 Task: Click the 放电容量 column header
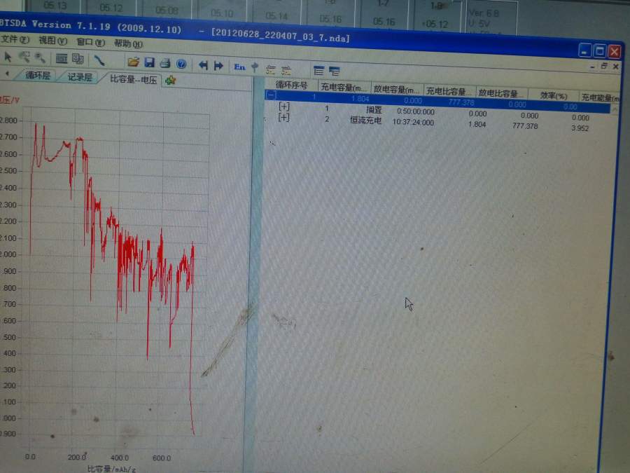coord(396,89)
